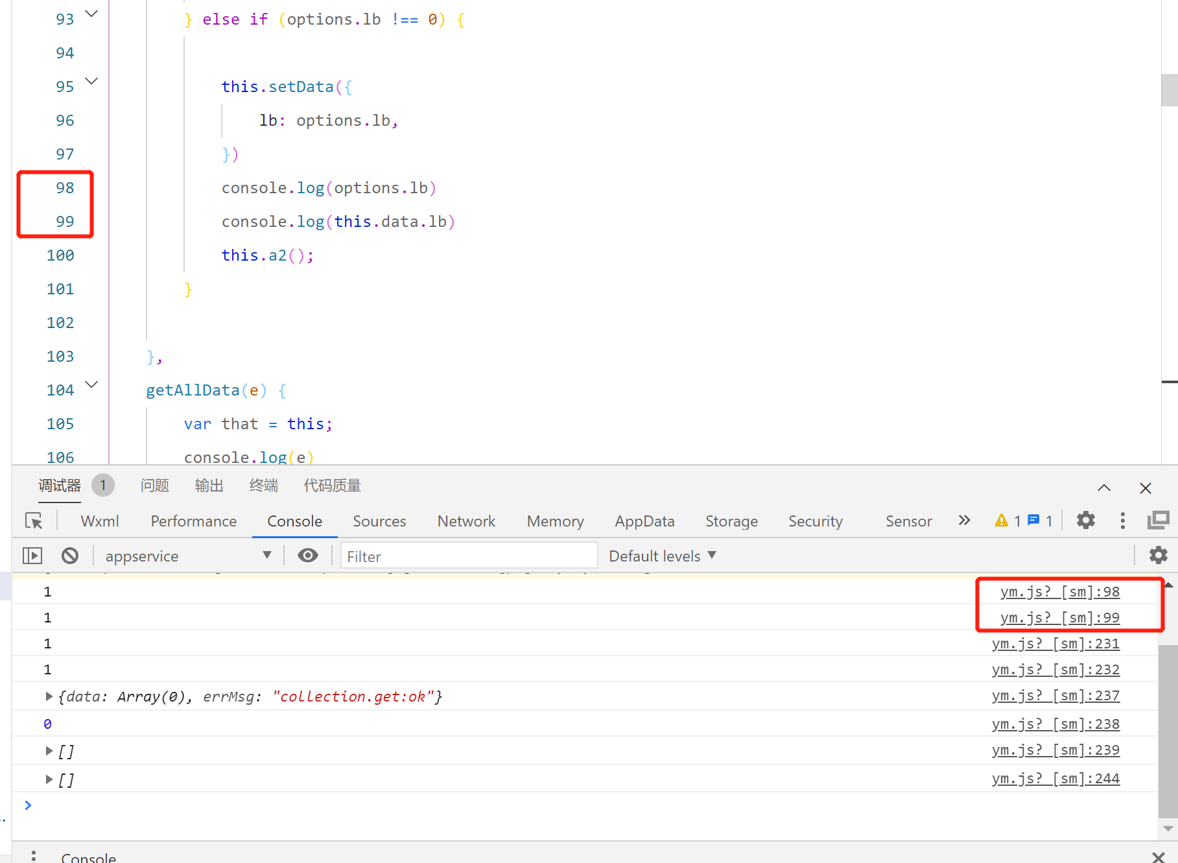1178x863 pixels.
Task: Click the console Filter input field
Action: tap(468, 556)
